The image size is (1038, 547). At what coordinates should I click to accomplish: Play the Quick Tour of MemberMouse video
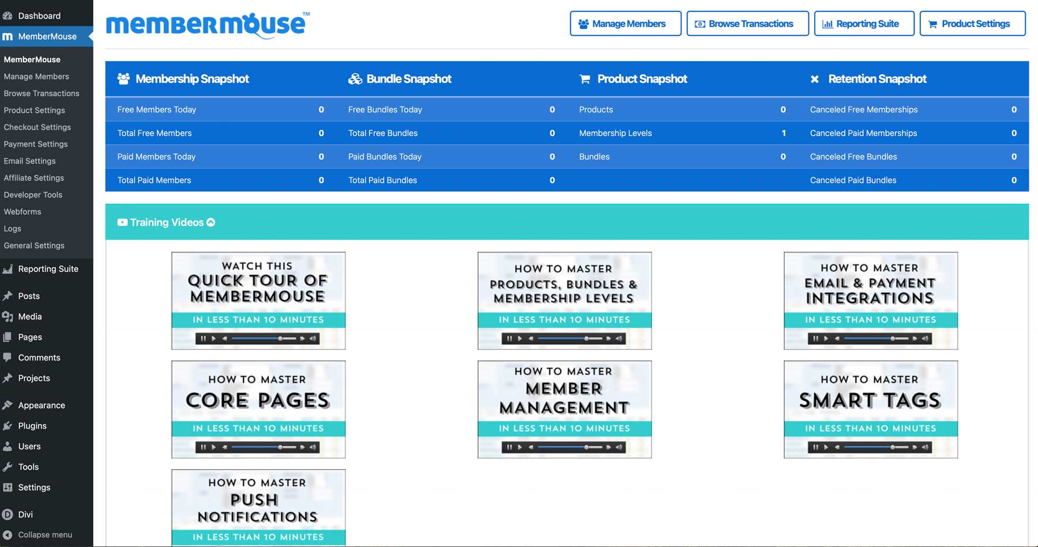click(x=258, y=301)
